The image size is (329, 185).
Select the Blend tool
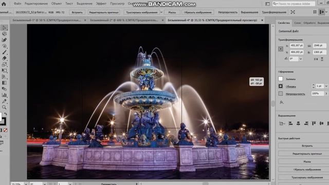point(4,89)
